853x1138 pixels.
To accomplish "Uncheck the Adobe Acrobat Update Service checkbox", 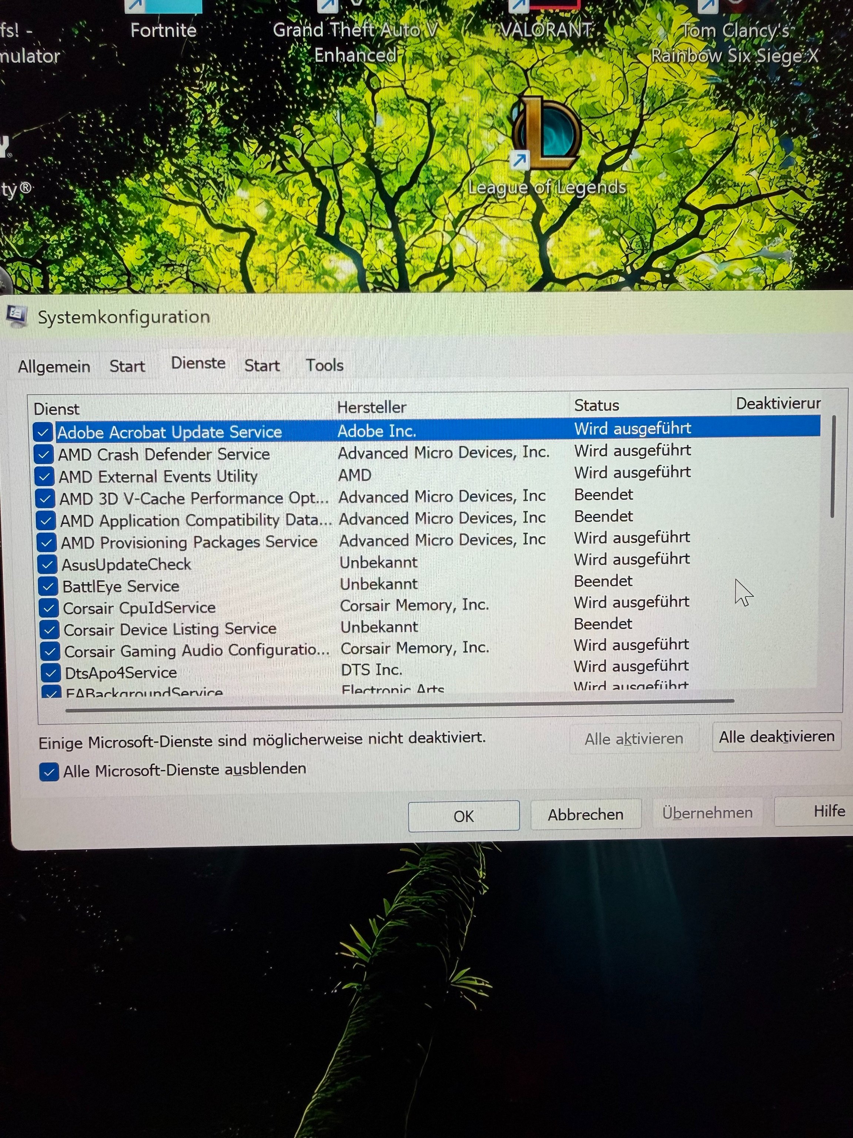I will click(43, 432).
